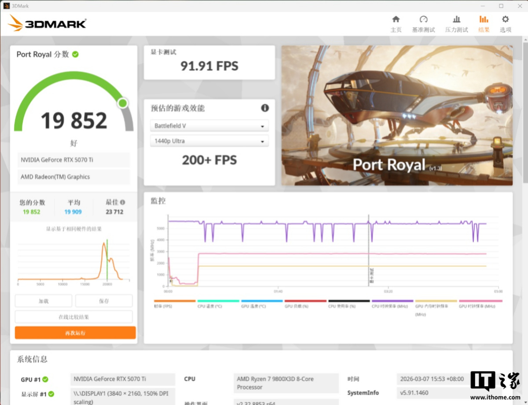Screen dimensions: 528x405
Task: Toggle the GPU 温度 blue legend
Action: point(262,303)
